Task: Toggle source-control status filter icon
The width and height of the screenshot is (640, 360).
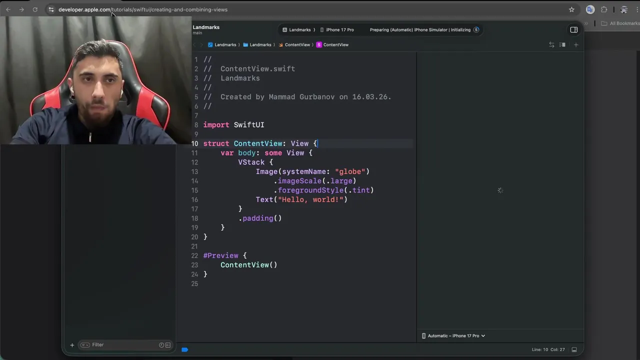Action: (x=168, y=345)
